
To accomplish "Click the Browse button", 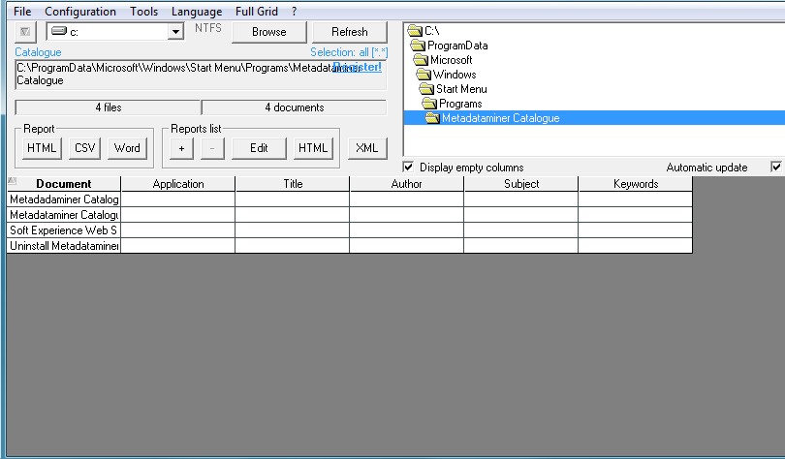I will 269,32.
